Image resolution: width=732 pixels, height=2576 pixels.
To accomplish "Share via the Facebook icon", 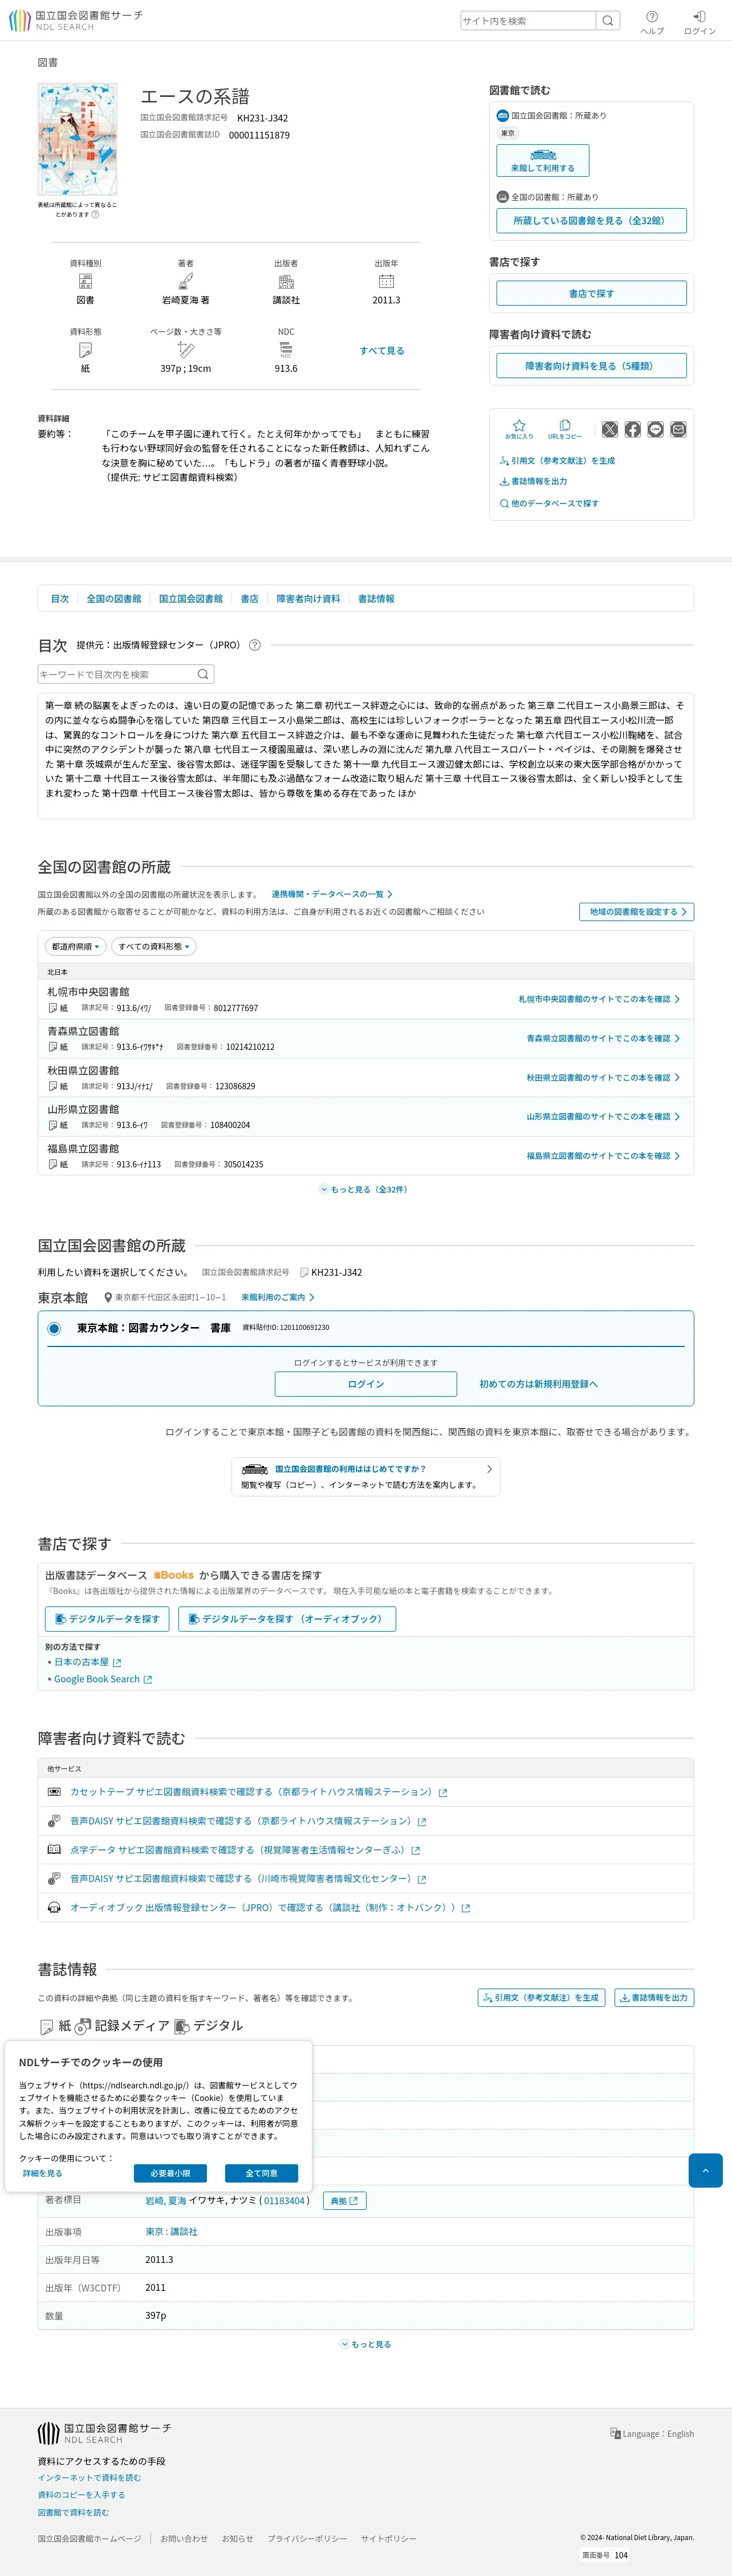I will click(633, 429).
